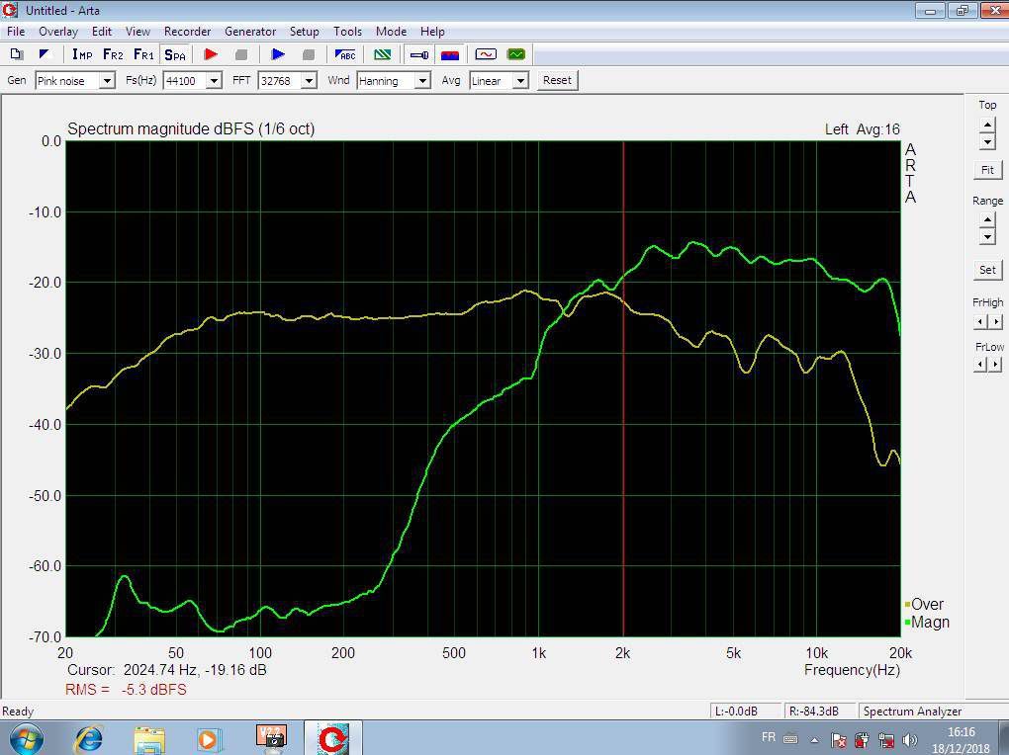The width and height of the screenshot is (1009, 755).
Task: Click FrHigh left arrow
Action: point(980,321)
